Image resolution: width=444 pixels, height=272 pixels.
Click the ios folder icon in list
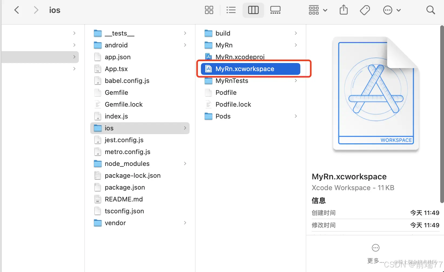coord(98,128)
